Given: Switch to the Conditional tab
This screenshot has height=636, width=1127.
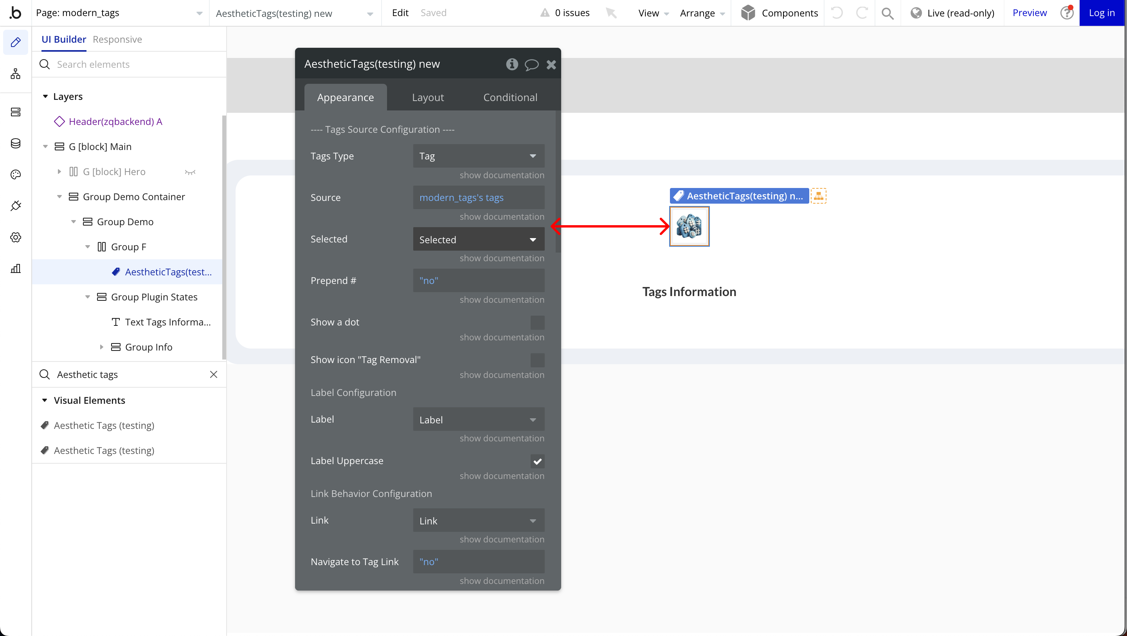Looking at the screenshot, I should coord(510,97).
